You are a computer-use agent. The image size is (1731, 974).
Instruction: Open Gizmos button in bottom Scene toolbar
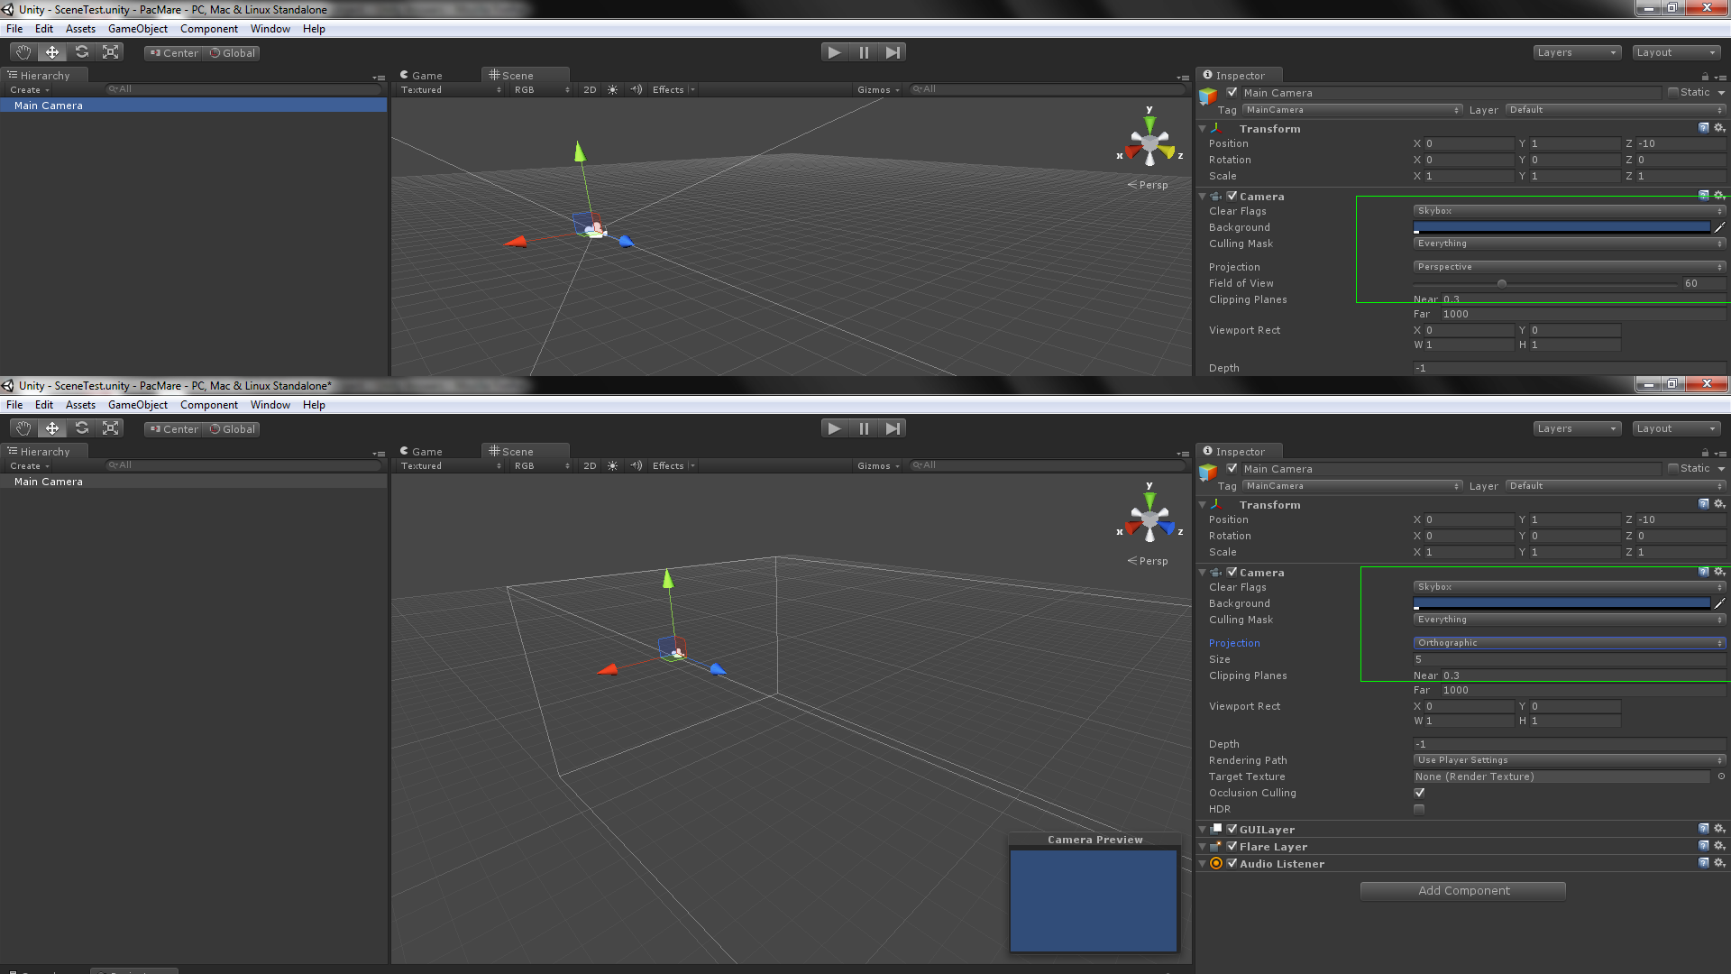click(x=878, y=465)
